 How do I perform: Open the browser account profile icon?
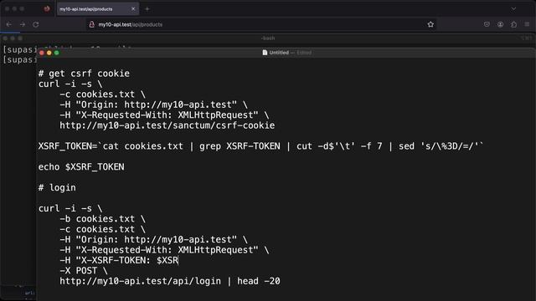click(500, 24)
